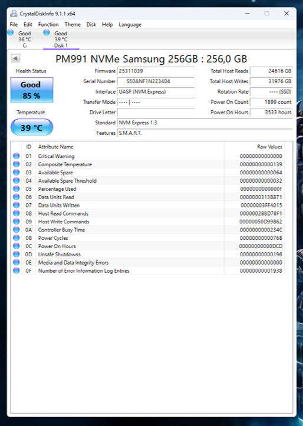Select the Critical Warning attribute name

(x=56, y=156)
